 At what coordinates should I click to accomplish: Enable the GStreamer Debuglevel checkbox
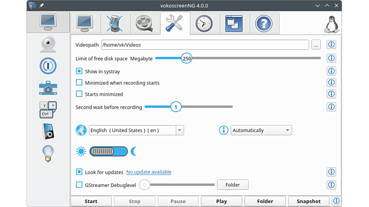[x=79, y=184]
